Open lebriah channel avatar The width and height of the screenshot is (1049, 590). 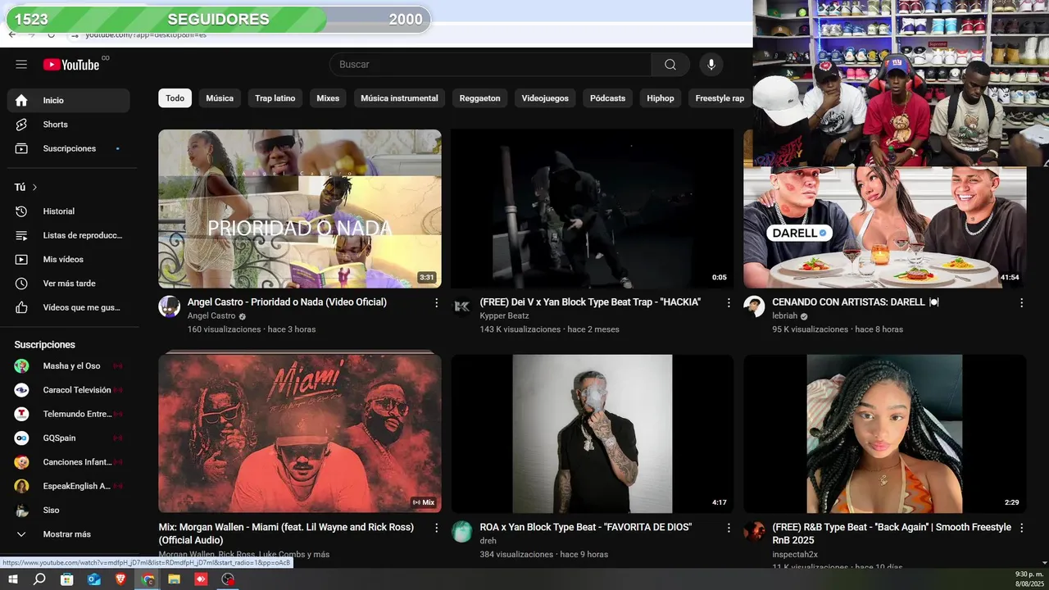click(x=755, y=306)
